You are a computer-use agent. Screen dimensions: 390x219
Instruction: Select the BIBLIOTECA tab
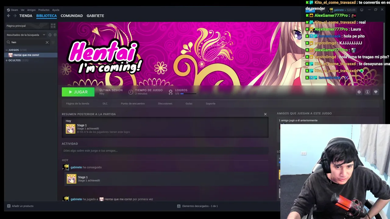pos(46,16)
